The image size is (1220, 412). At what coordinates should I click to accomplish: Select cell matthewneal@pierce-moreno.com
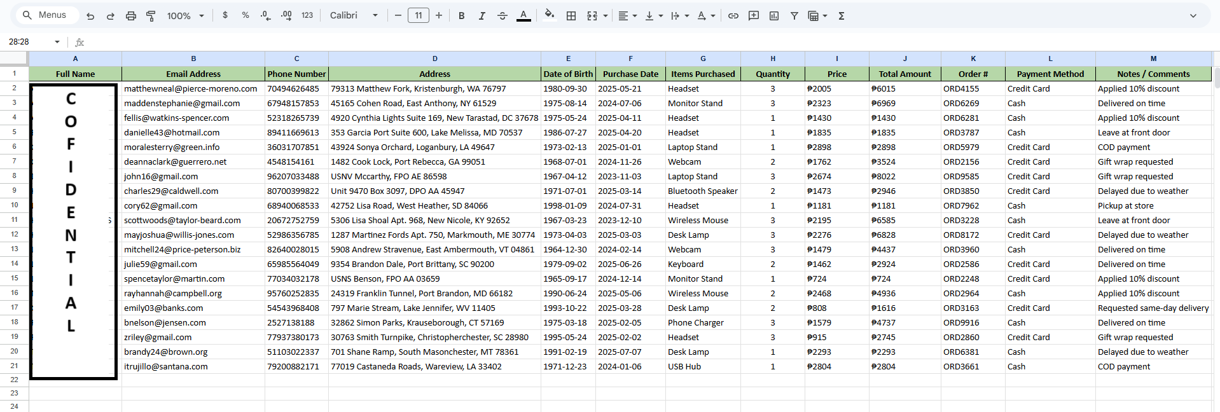click(193, 89)
